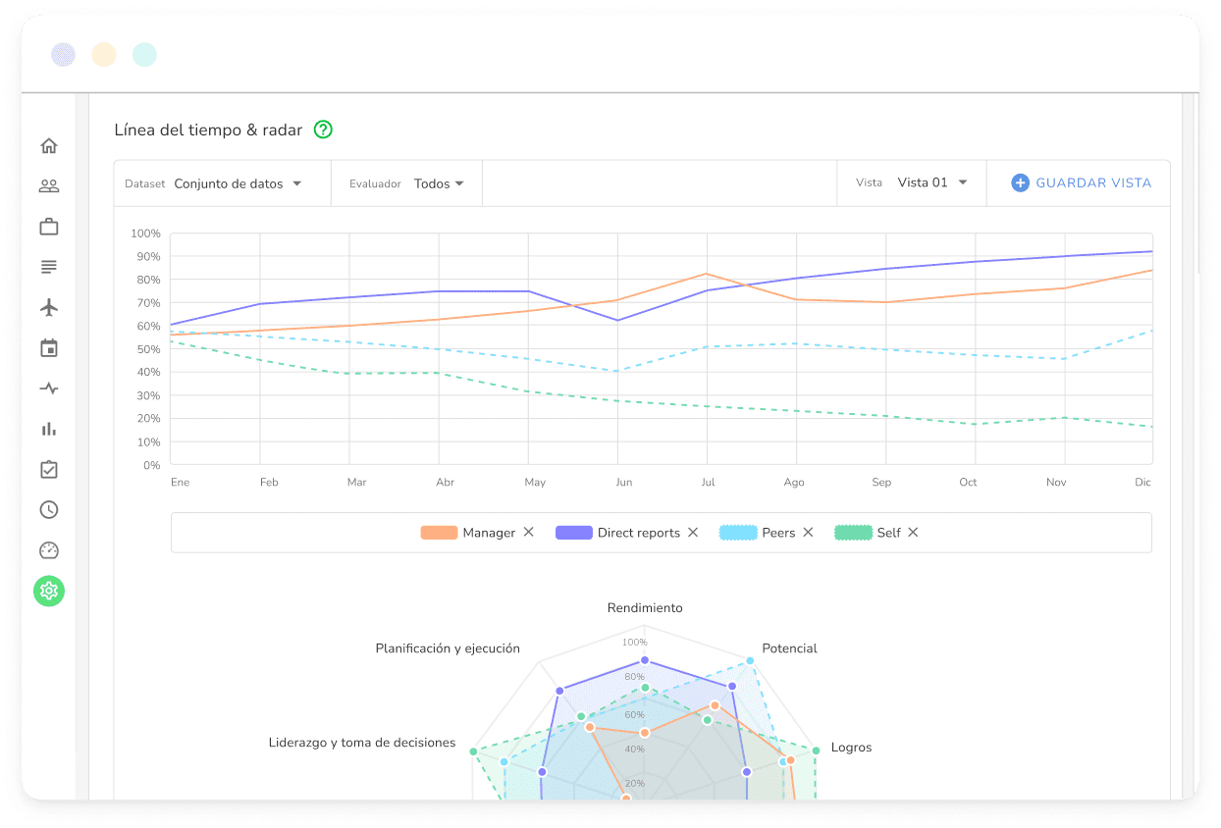Screen dimensions: 1221x828
Task: Remove the Manager series from legend
Action: tap(528, 532)
